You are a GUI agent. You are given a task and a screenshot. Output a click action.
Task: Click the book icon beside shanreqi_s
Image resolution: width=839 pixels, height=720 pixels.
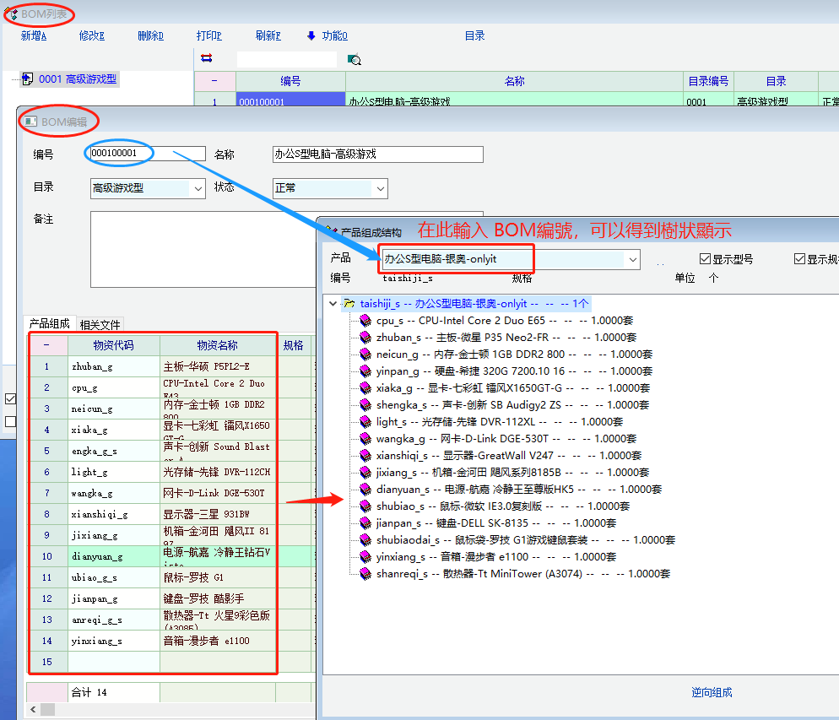click(x=365, y=574)
